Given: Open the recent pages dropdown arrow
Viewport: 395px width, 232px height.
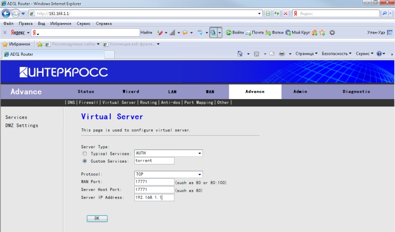Looking at the screenshot, I should (23, 14).
